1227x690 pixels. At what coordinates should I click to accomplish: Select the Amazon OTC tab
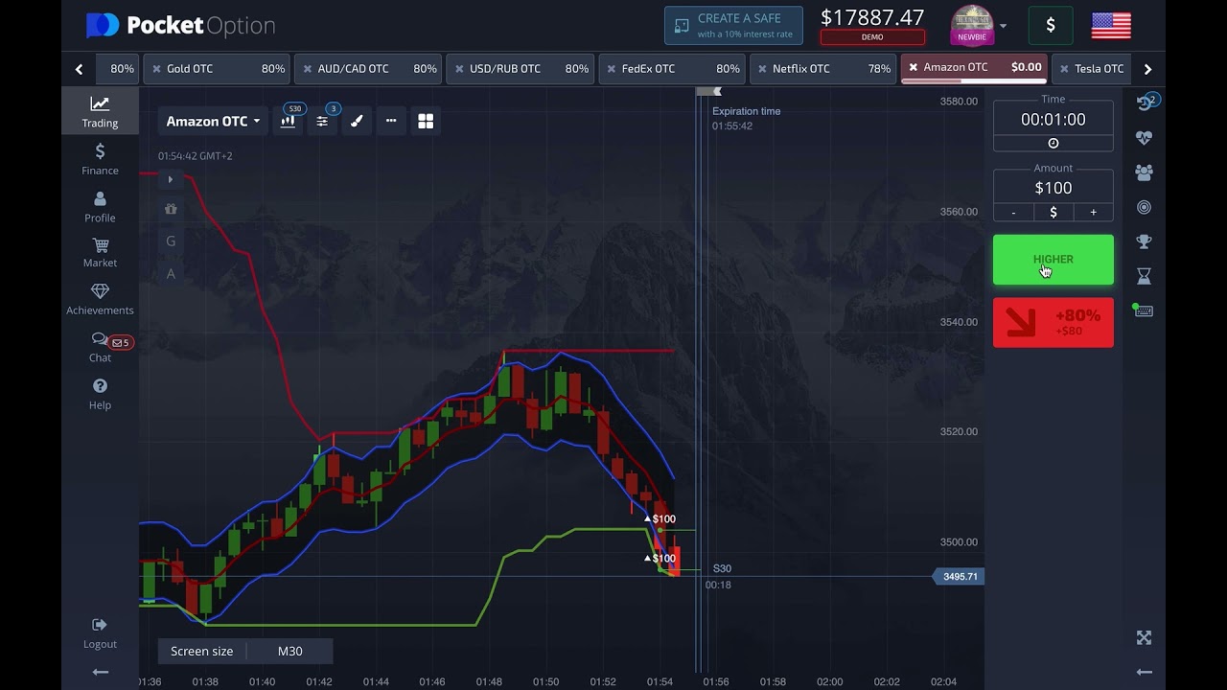pyautogui.click(x=975, y=69)
